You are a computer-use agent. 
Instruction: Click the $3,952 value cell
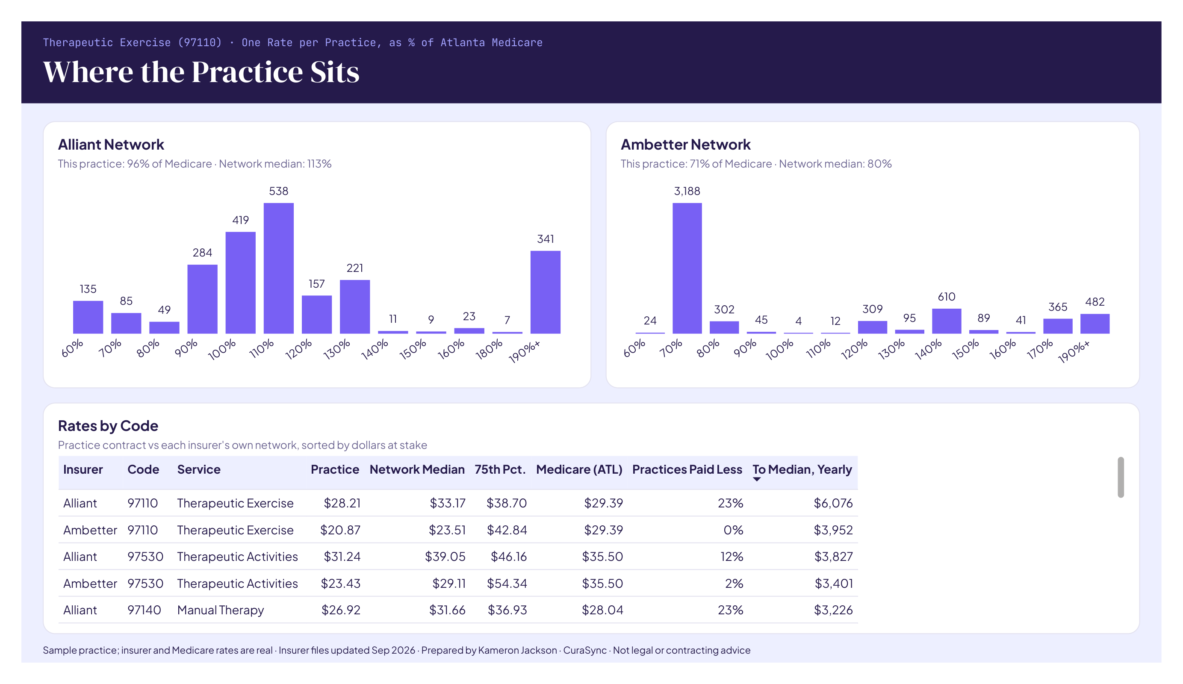click(x=833, y=530)
